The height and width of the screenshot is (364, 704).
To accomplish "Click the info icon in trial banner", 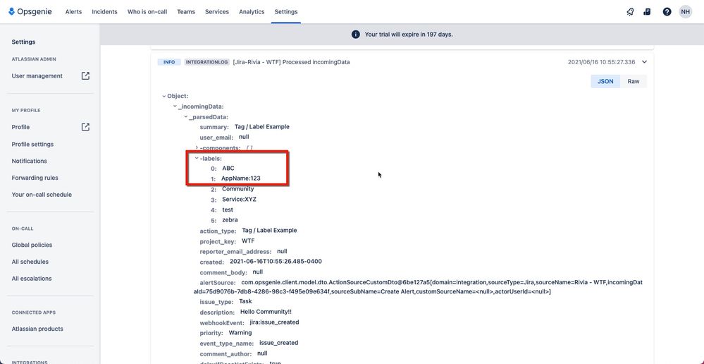I will pos(356,34).
